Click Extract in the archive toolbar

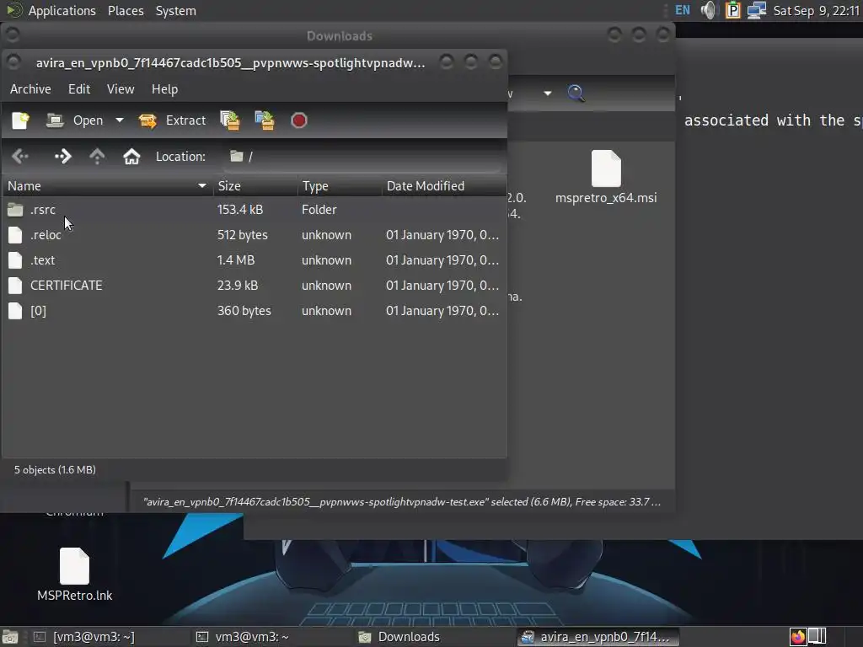point(172,120)
